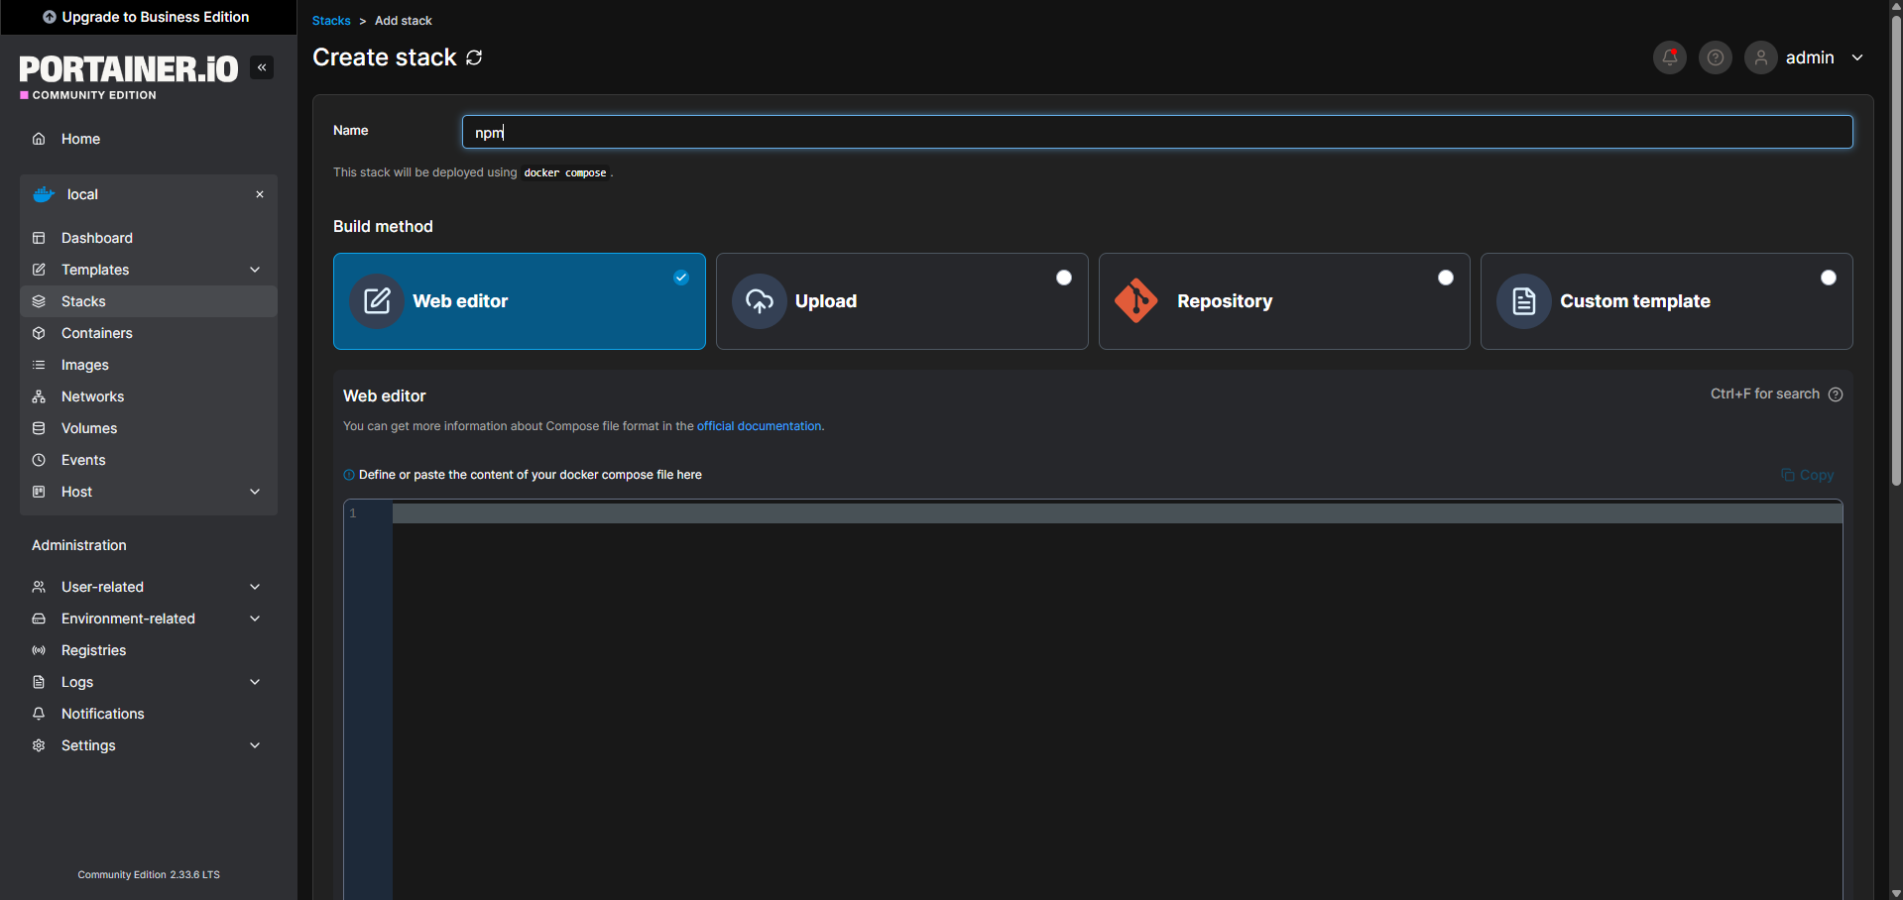Open Volumes in the sidebar
This screenshot has height=900, width=1903.
pyautogui.click(x=149, y=428)
